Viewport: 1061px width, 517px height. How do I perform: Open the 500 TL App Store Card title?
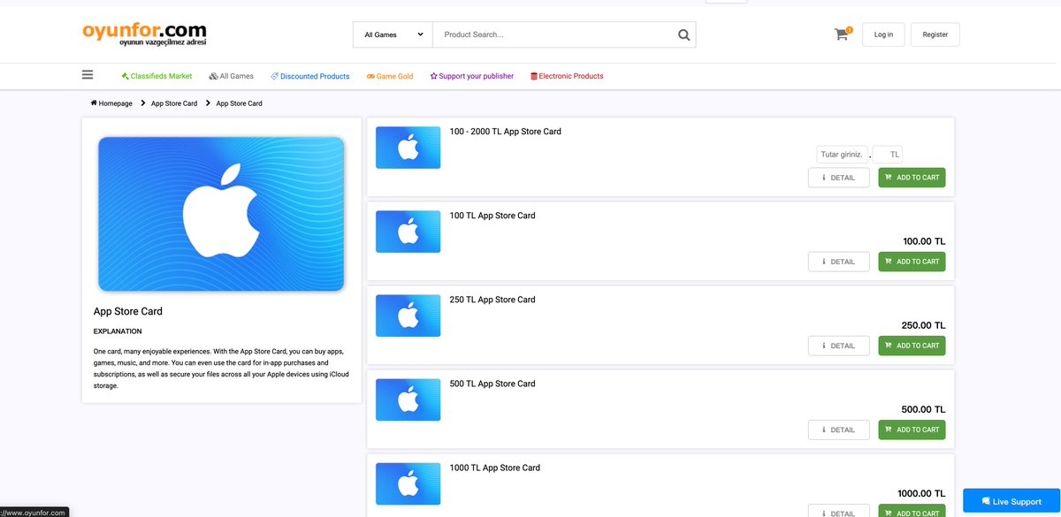492,384
